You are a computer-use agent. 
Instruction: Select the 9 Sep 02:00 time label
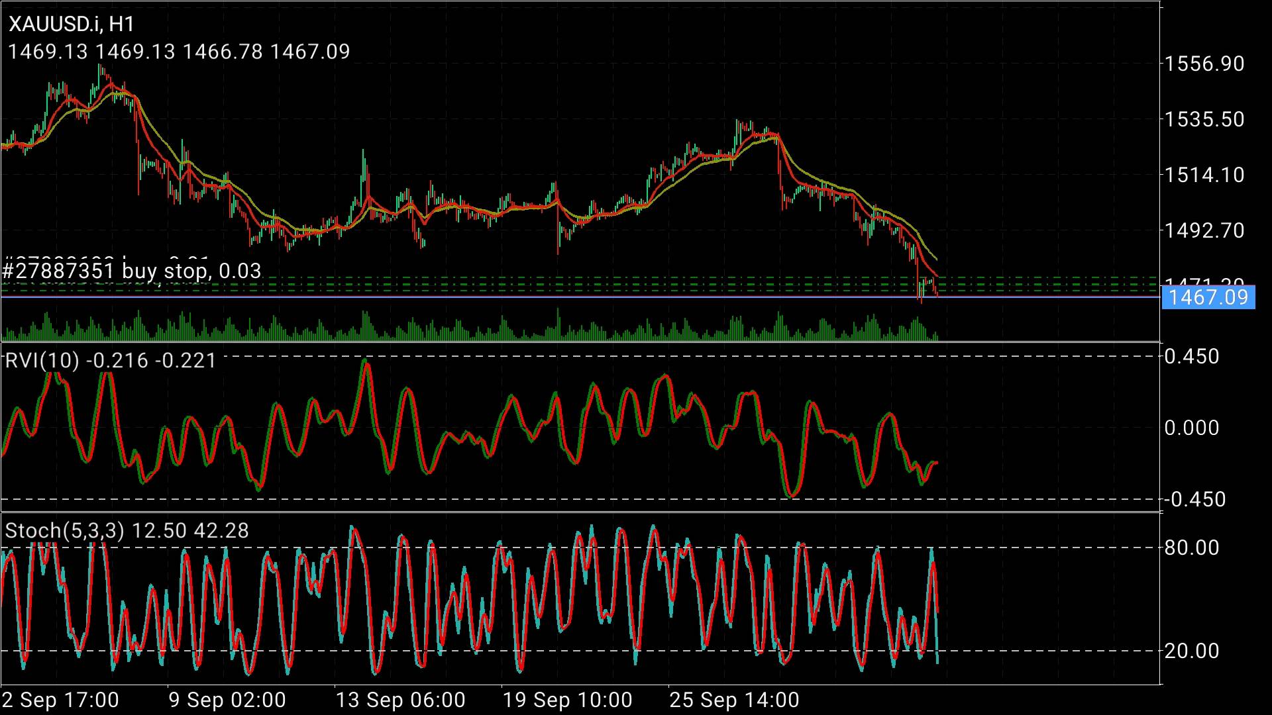point(227,700)
